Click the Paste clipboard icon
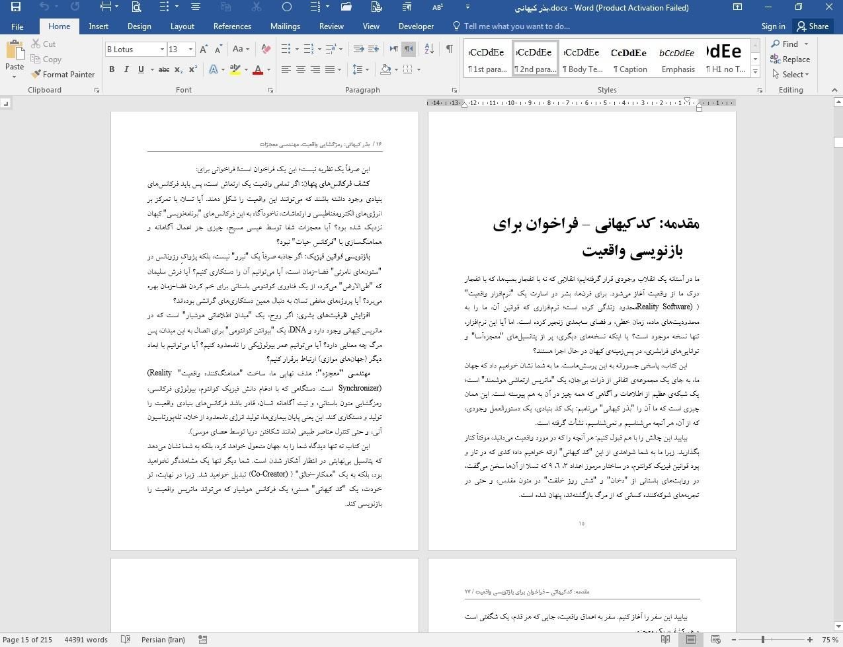The width and height of the screenshot is (843, 647). [x=15, y=51]
